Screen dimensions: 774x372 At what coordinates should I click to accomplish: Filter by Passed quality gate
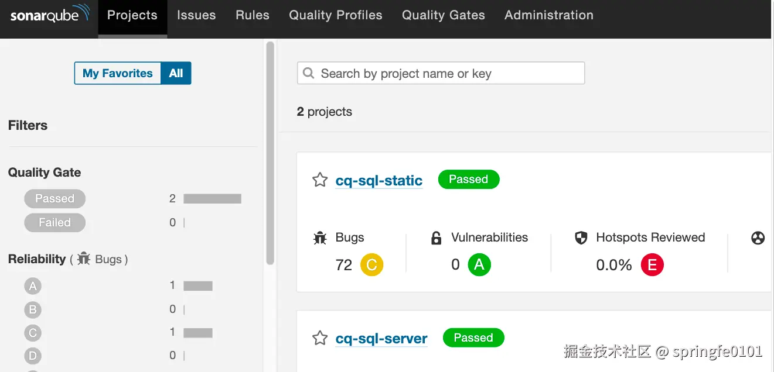(x=54, y=199)
